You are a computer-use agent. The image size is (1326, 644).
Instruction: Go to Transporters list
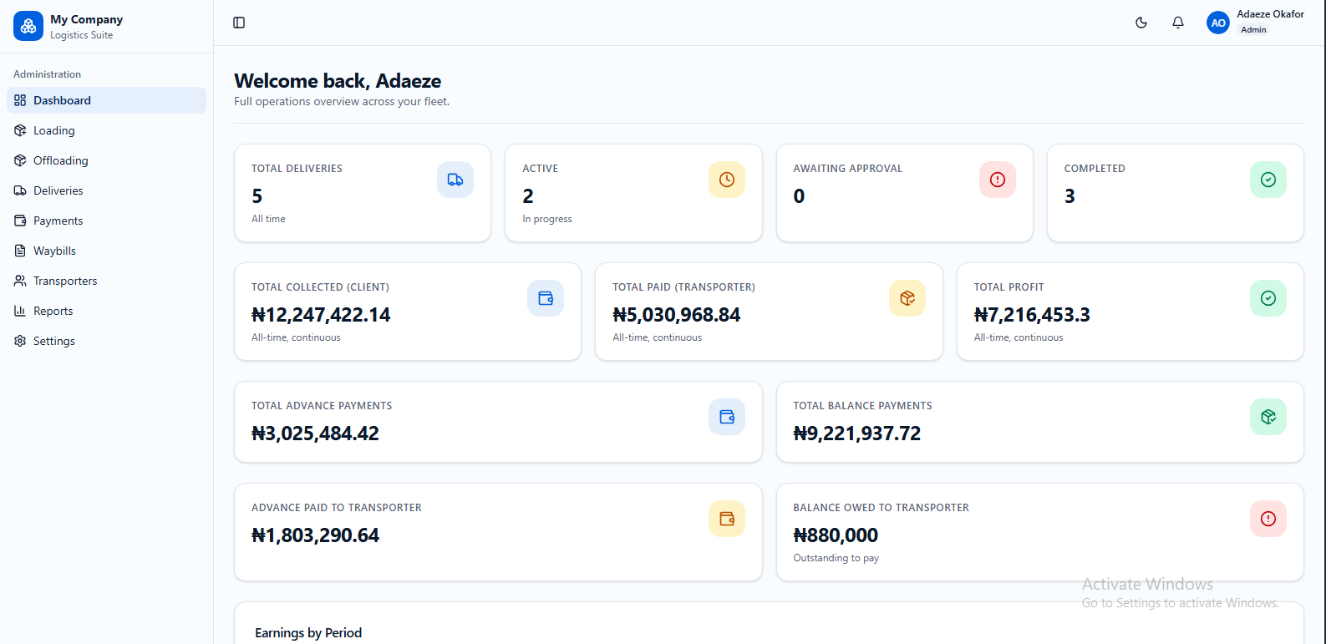pyautogui.click(x=106, y=281)
